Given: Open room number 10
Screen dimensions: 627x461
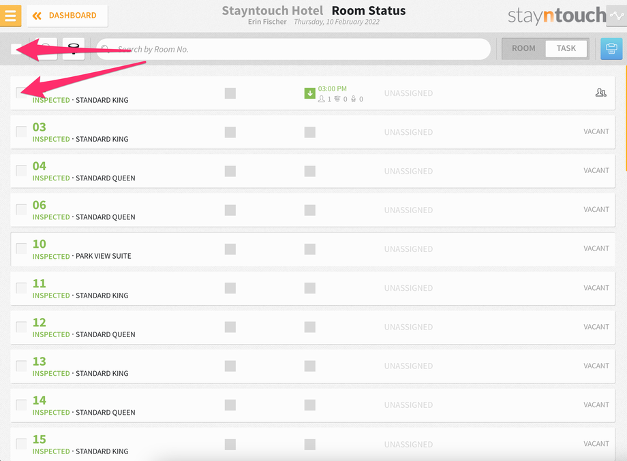Looking at the screenshot, I should (40, 244).
